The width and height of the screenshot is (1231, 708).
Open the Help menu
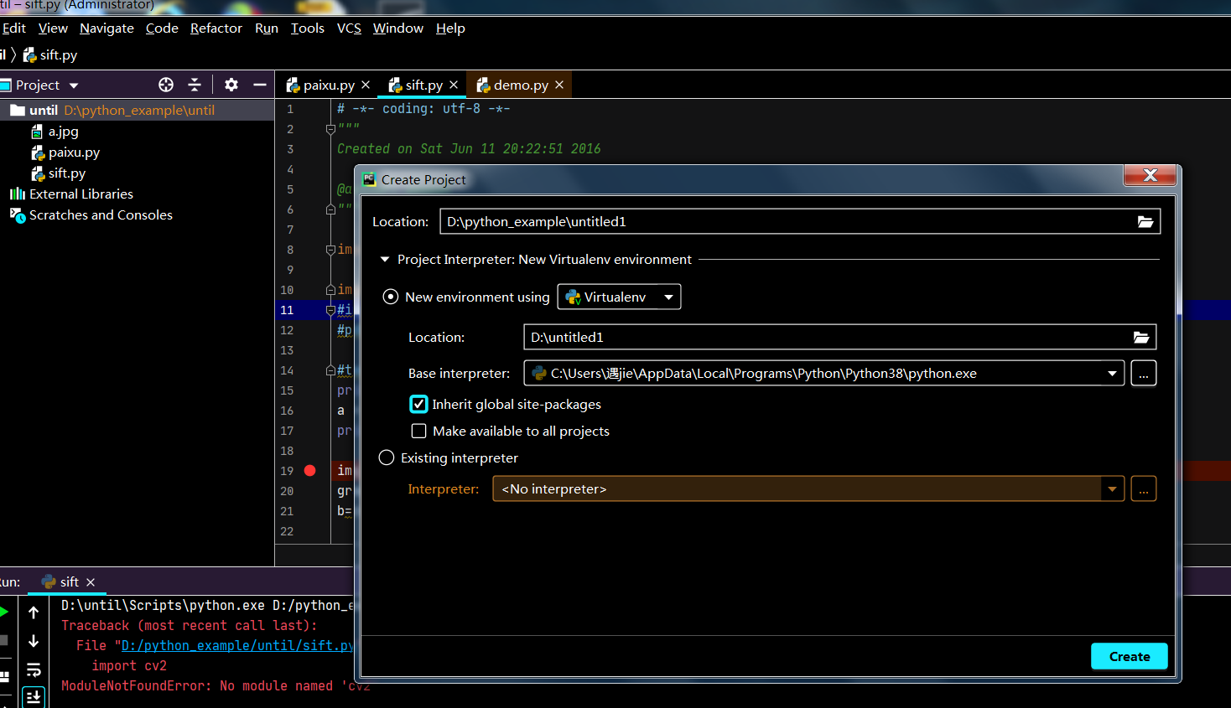[450, 28]
